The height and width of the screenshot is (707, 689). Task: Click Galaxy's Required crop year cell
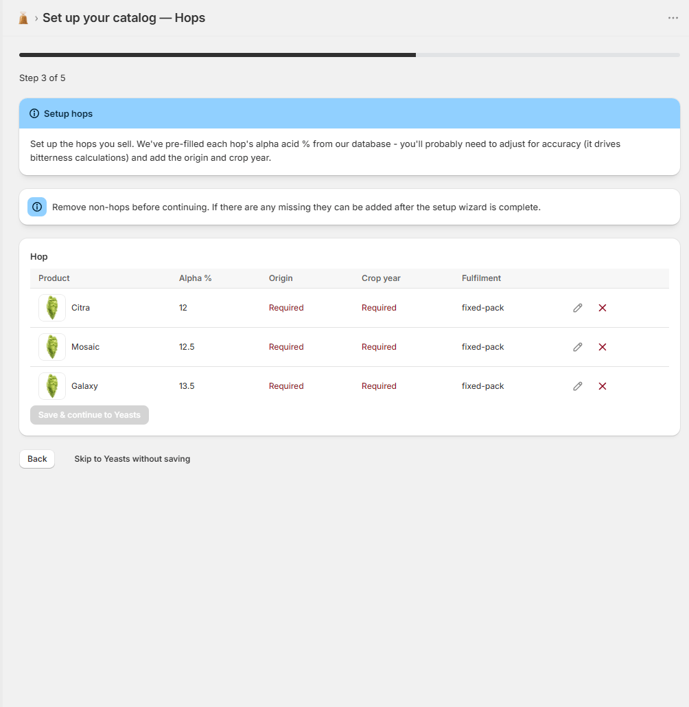pos(379,386)
